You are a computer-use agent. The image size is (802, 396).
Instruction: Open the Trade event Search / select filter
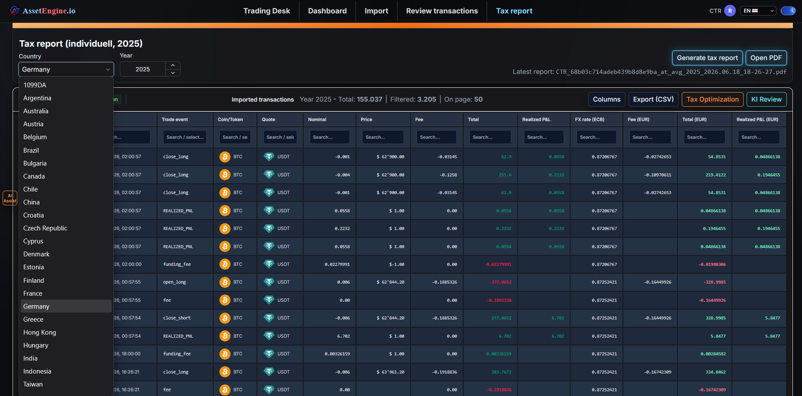tap(185, 137)
